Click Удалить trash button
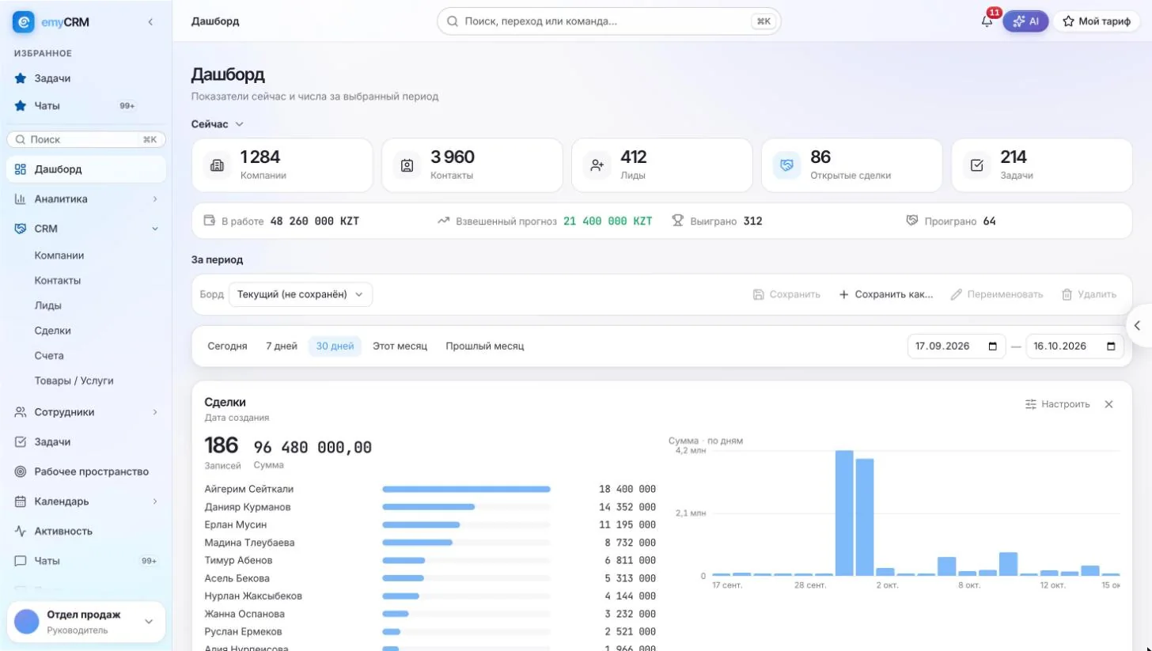This screenshot has height=651, width=1152. pos(1089,294)
